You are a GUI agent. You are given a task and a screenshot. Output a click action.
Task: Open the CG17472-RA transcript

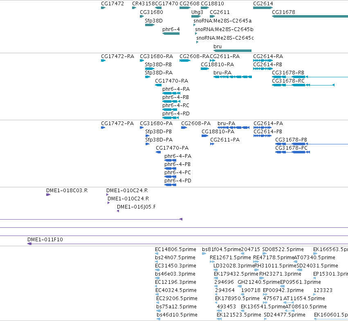(103, 61)
